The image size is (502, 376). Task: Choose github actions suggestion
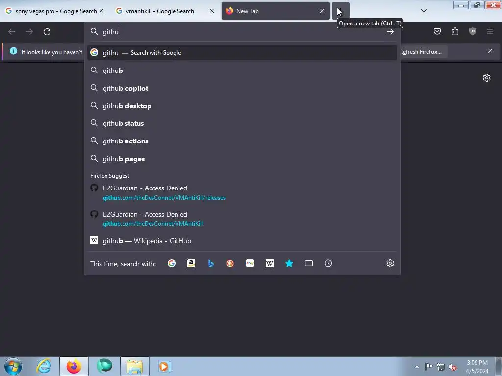click(242, 141)
